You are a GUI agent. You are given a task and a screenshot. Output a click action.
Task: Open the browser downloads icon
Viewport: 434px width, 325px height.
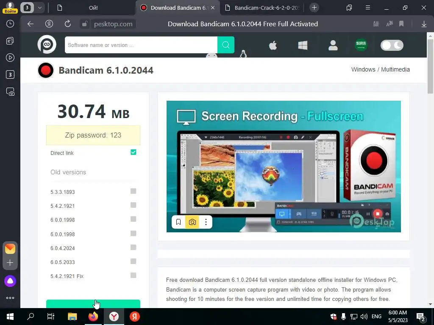(x=424, y=24)
